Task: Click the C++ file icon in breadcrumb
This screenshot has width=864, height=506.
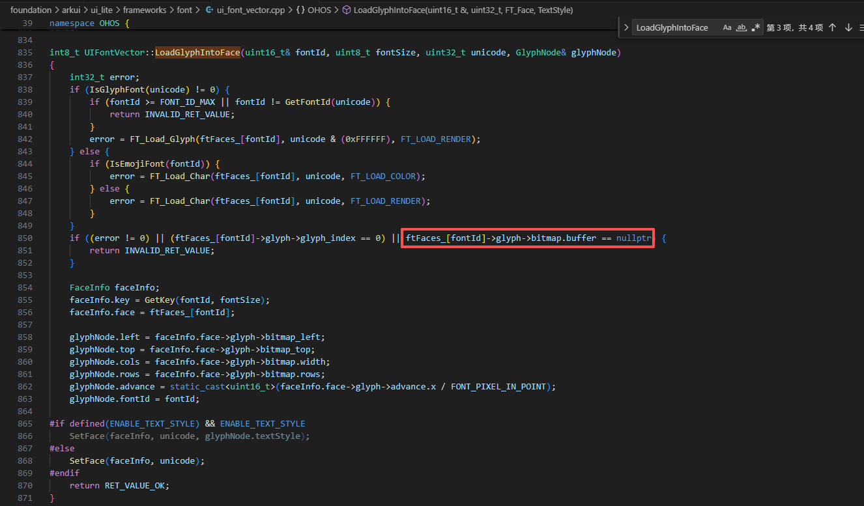Action: (209, 10)
